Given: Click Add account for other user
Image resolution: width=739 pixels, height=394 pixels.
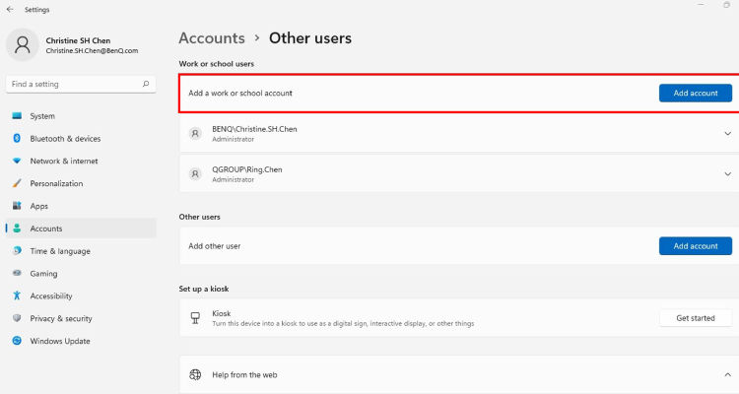Looking at the screenshot, I should tap(696, 246).
